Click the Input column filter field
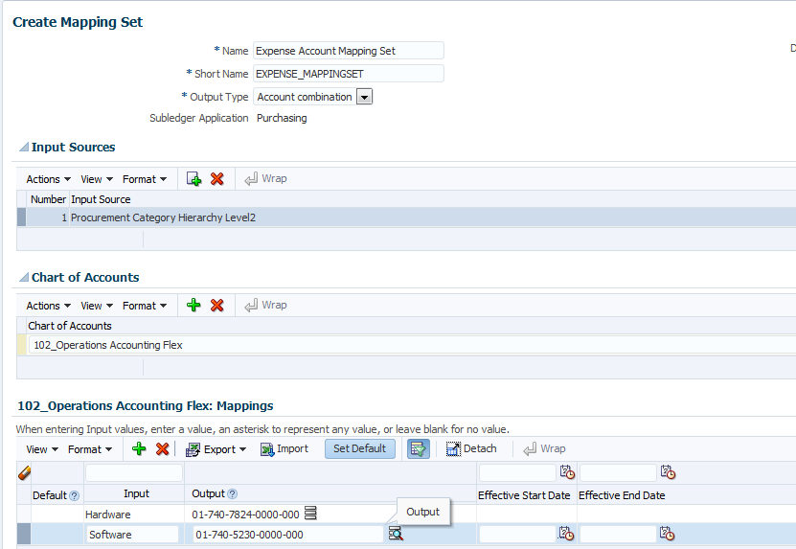The width and height of the screenshot is (796, 549). pyautogui.click(x=134, y=472)
